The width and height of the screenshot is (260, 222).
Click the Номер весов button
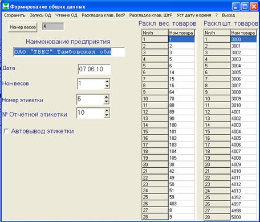23,27
